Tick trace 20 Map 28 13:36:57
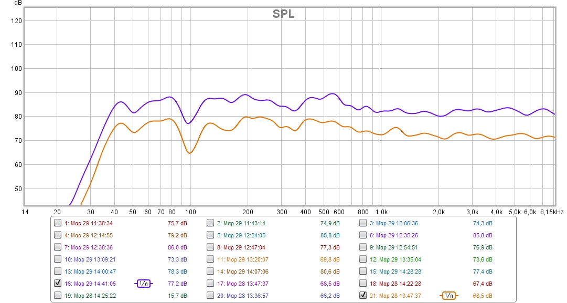The width and height of the screenshot is (567, 303). (x=210, y=295)
